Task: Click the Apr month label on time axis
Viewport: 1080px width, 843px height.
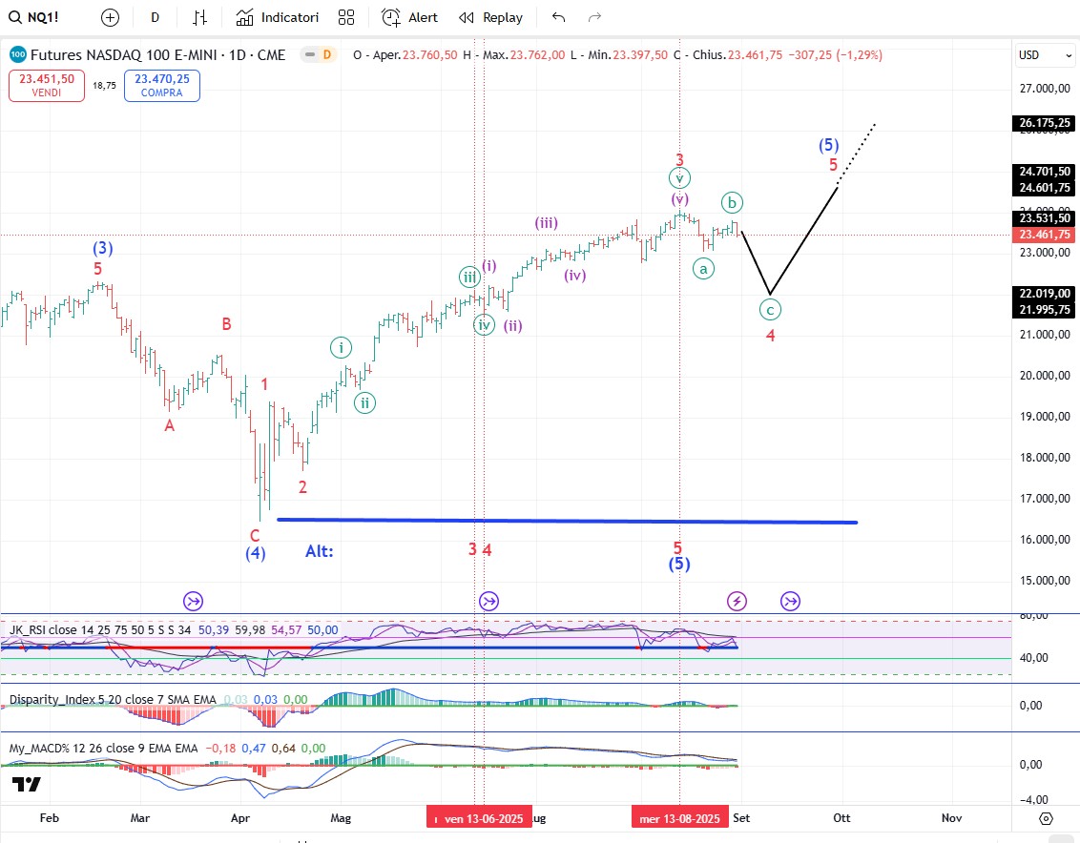Action: (x=240, y=818)
